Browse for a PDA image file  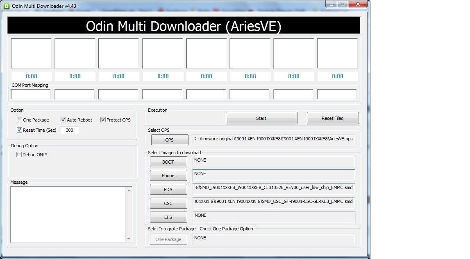point(168,189)
